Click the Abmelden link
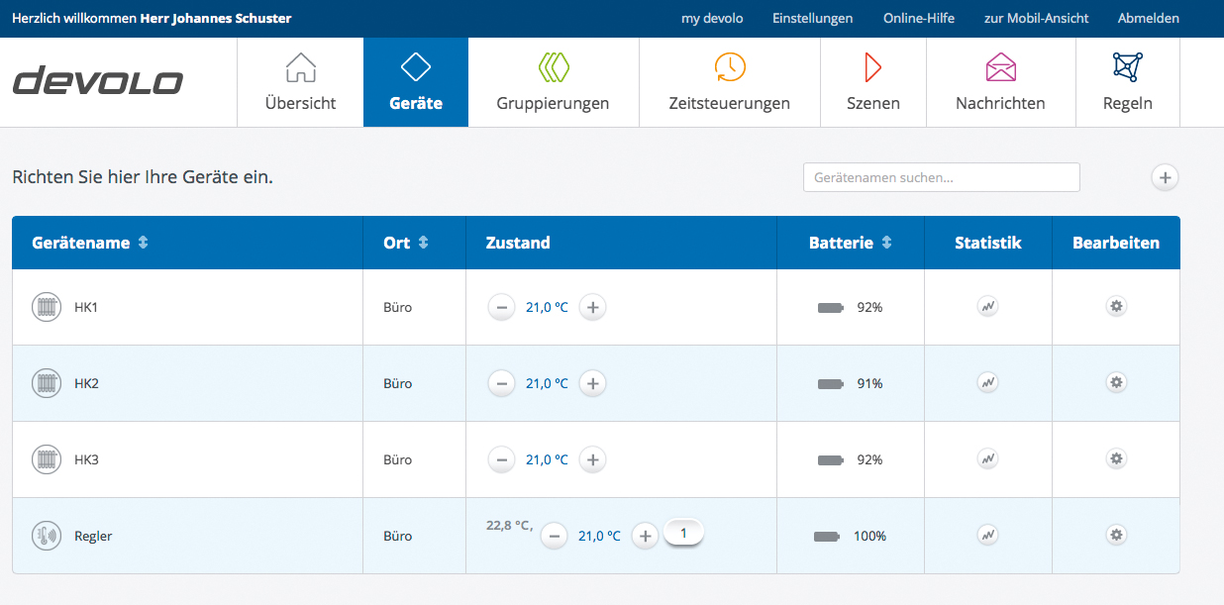 [x=1148, y=18]
